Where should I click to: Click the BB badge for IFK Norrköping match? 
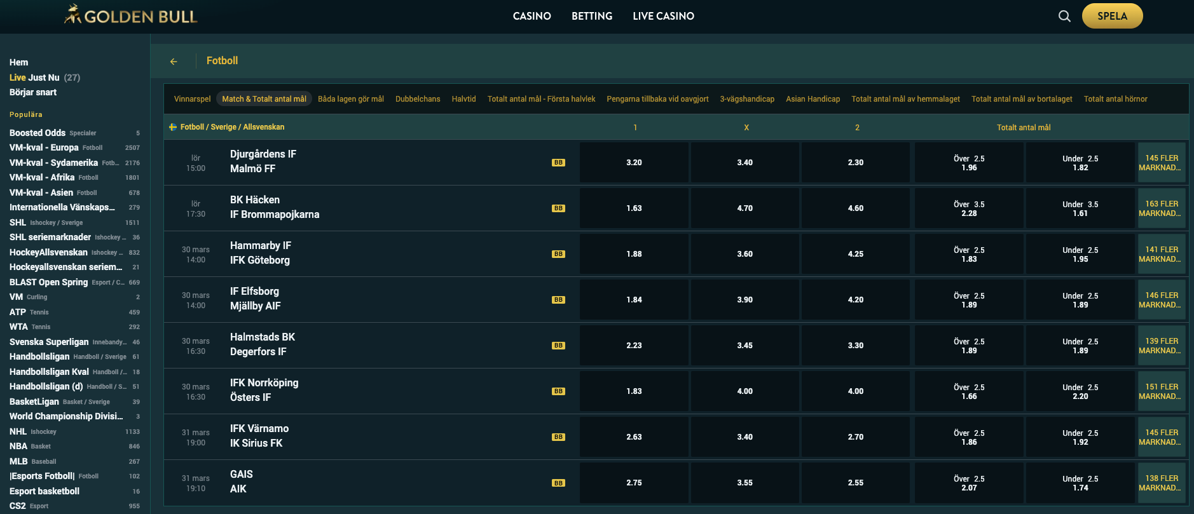click(558, 391)
